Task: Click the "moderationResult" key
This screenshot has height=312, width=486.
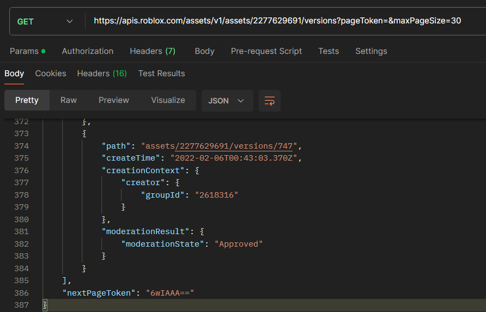Action: click(145, 231)
